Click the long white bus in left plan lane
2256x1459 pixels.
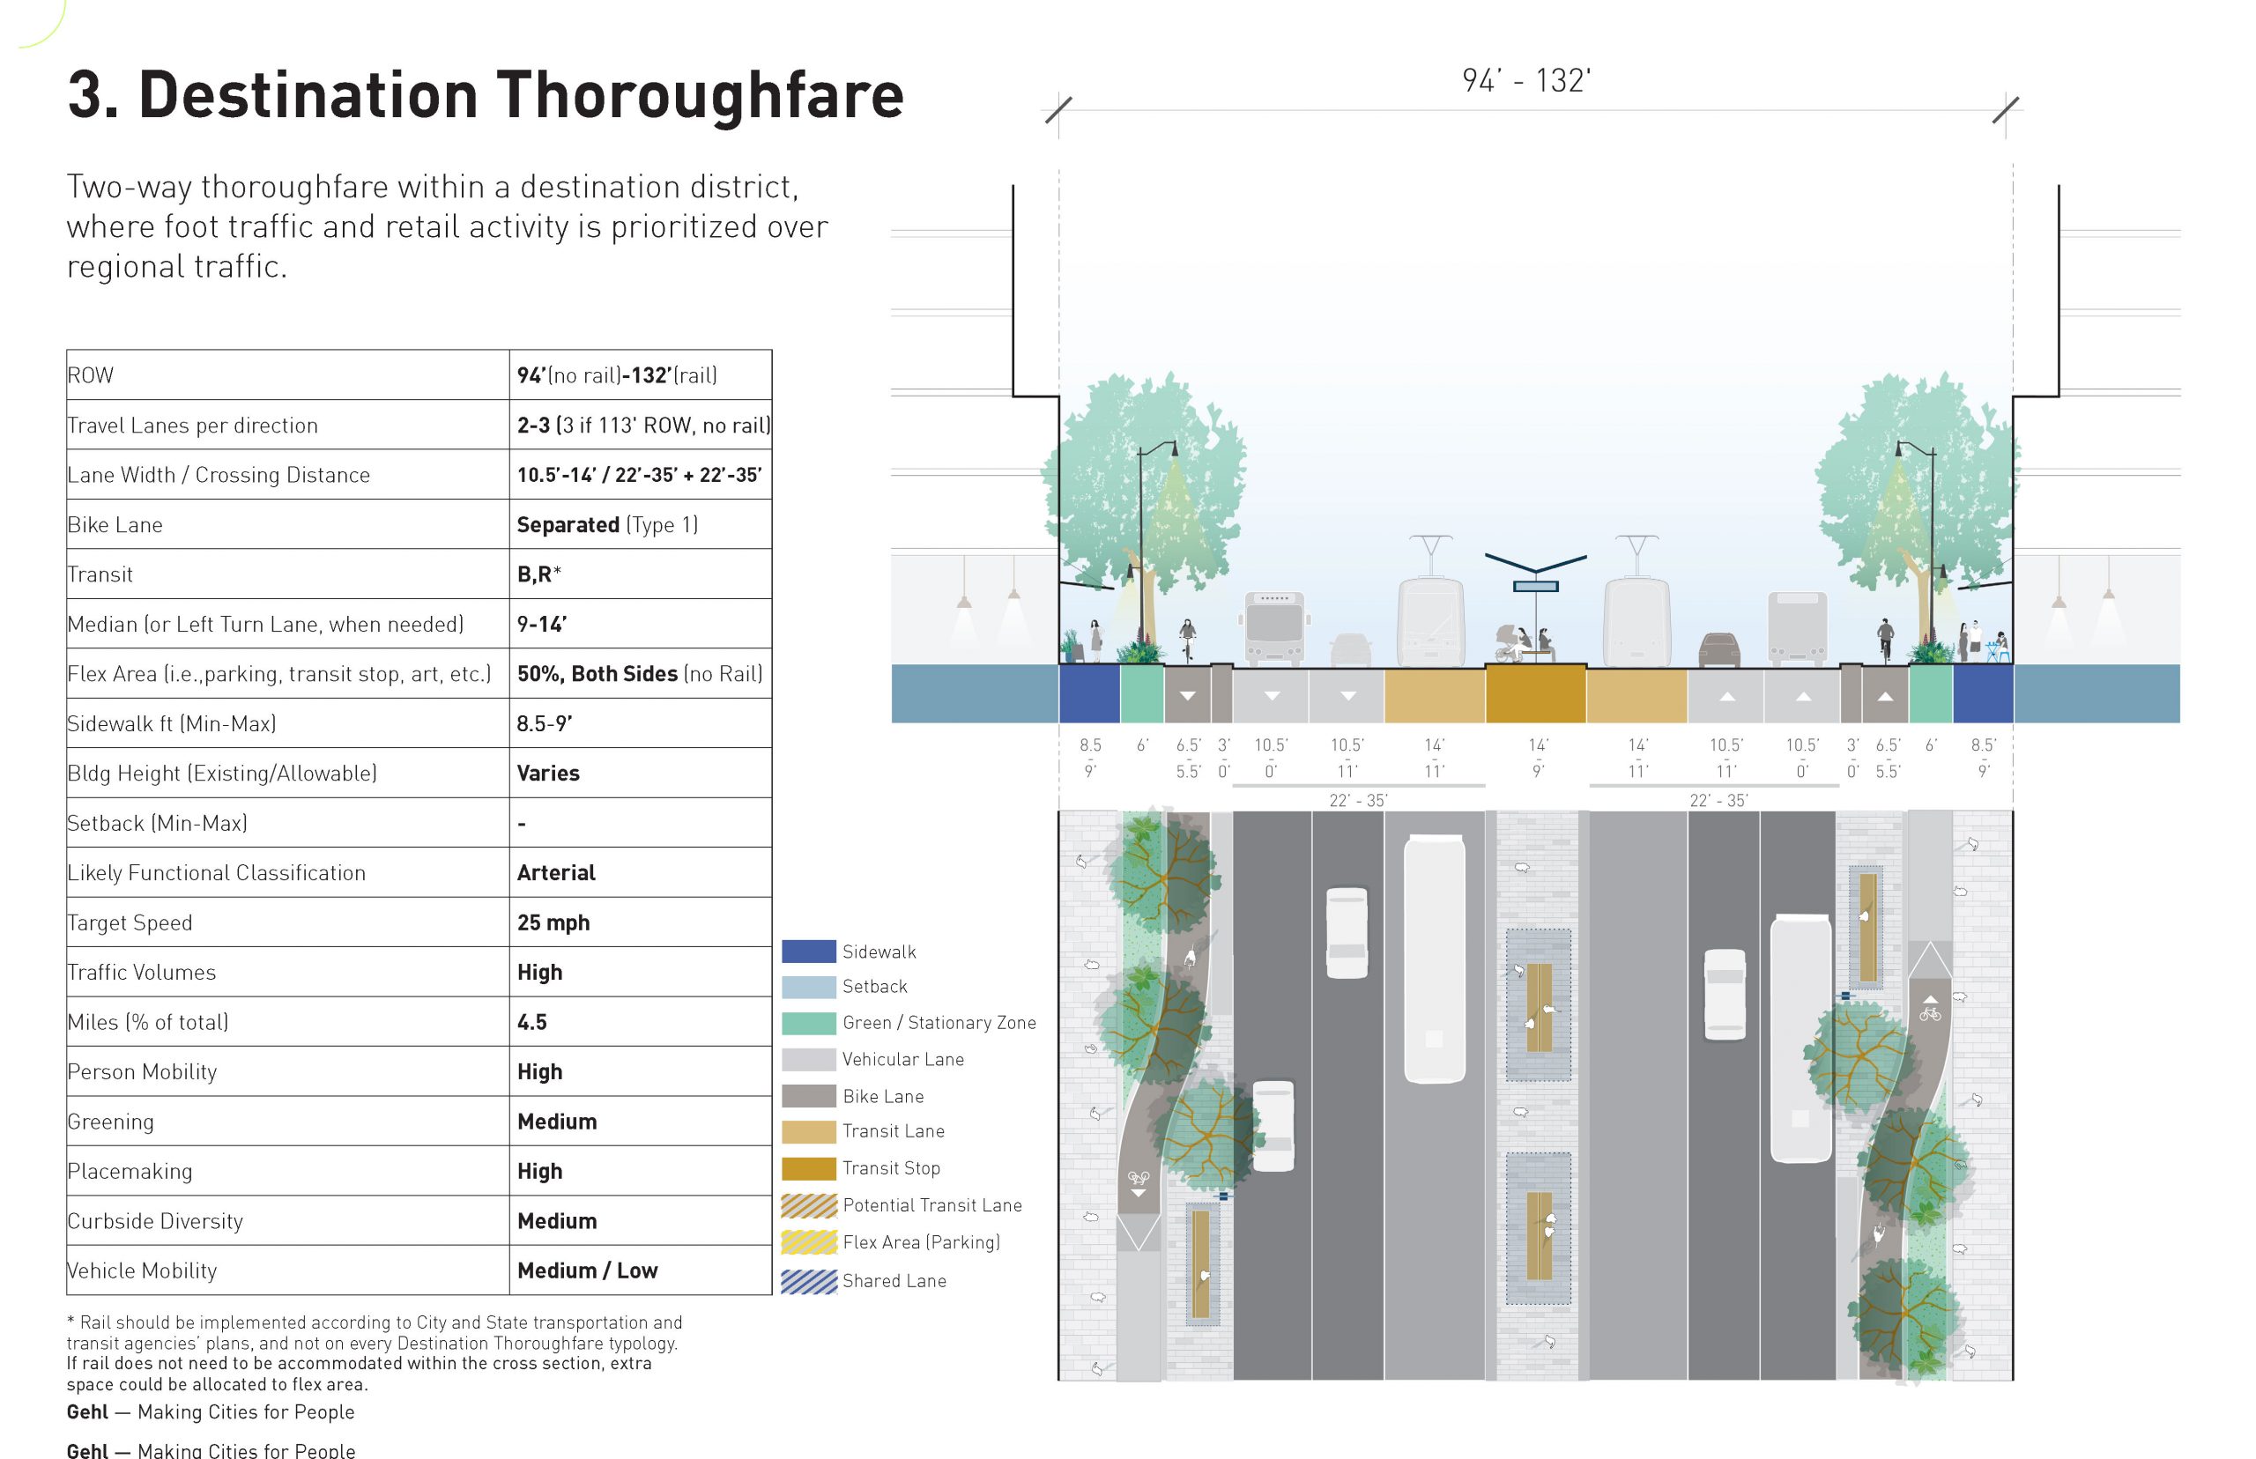tap(1435, 959)
